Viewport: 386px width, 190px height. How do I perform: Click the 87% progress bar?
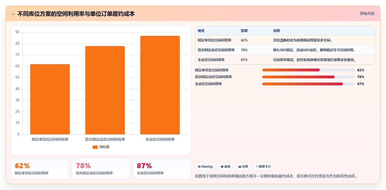(309, 84)
